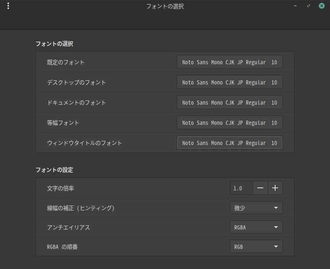This screenshot has height=269, width=330.
Task: Click the 文字の倍率 row label
Action: 61,188
